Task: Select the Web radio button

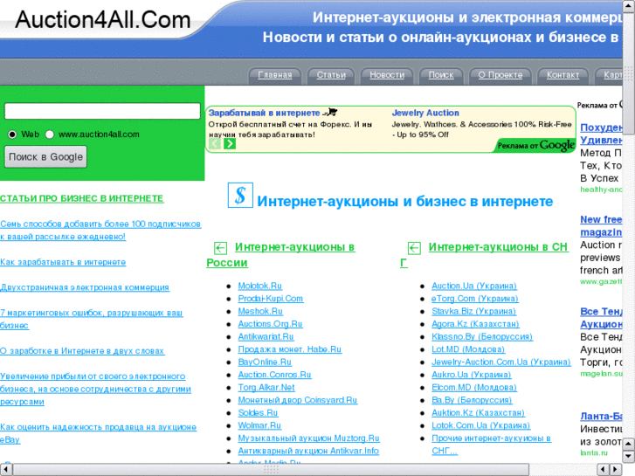Action: (12, 135)
